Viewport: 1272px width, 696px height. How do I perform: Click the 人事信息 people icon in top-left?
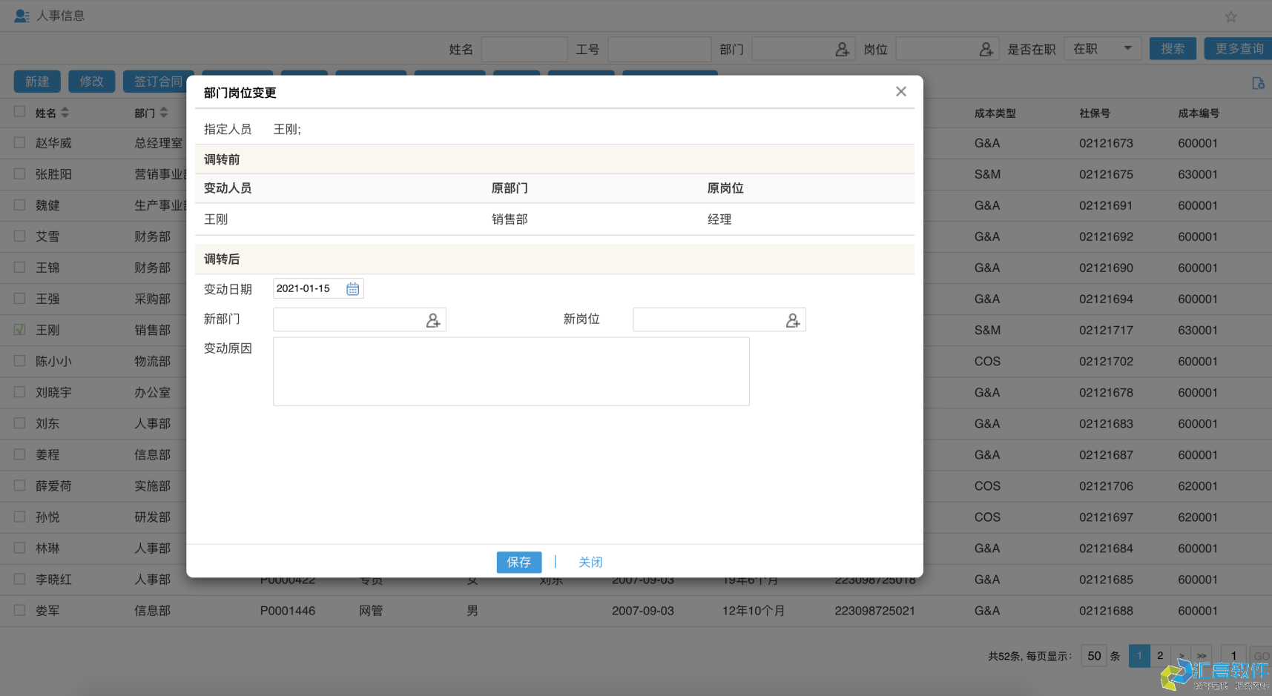click(22, 15)
